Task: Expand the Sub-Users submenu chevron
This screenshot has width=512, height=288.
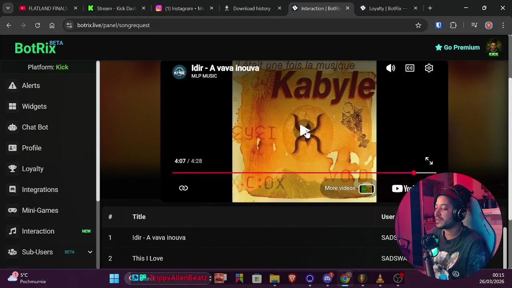Action: [x=90, y=252]
